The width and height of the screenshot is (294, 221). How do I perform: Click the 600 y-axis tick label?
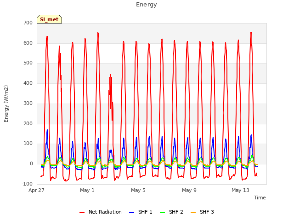pos(28,43)
